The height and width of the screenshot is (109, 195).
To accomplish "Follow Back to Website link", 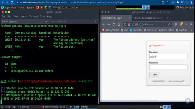I will [159, 81].
